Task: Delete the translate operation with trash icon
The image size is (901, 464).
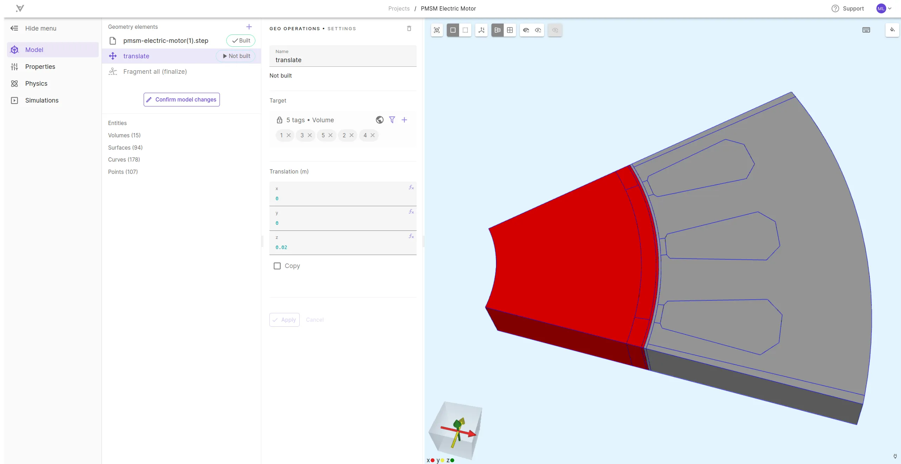Action: (x=409, y=28)
